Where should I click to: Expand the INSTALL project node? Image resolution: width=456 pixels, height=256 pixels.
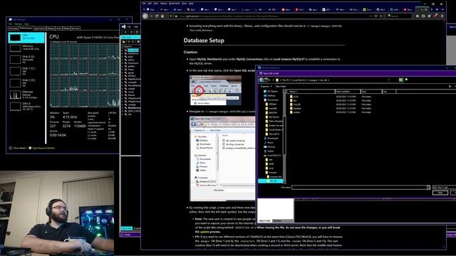[123, 76]
